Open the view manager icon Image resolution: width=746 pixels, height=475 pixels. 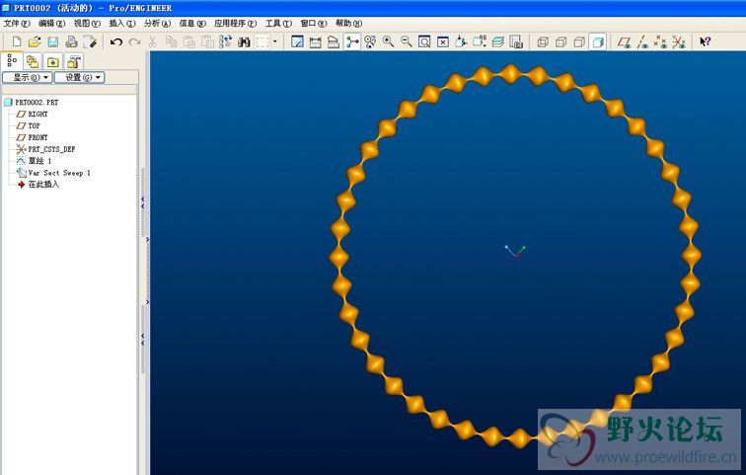click(x=516, y=41)
